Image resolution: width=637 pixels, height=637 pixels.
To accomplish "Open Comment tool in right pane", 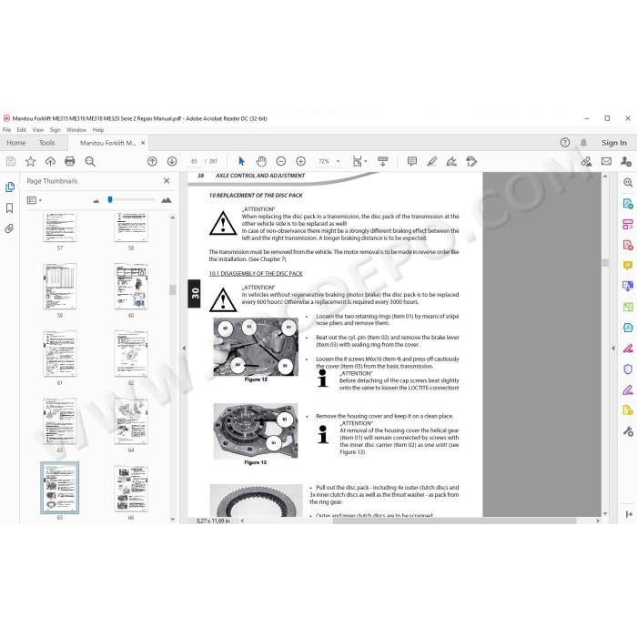I will (628, 266).
